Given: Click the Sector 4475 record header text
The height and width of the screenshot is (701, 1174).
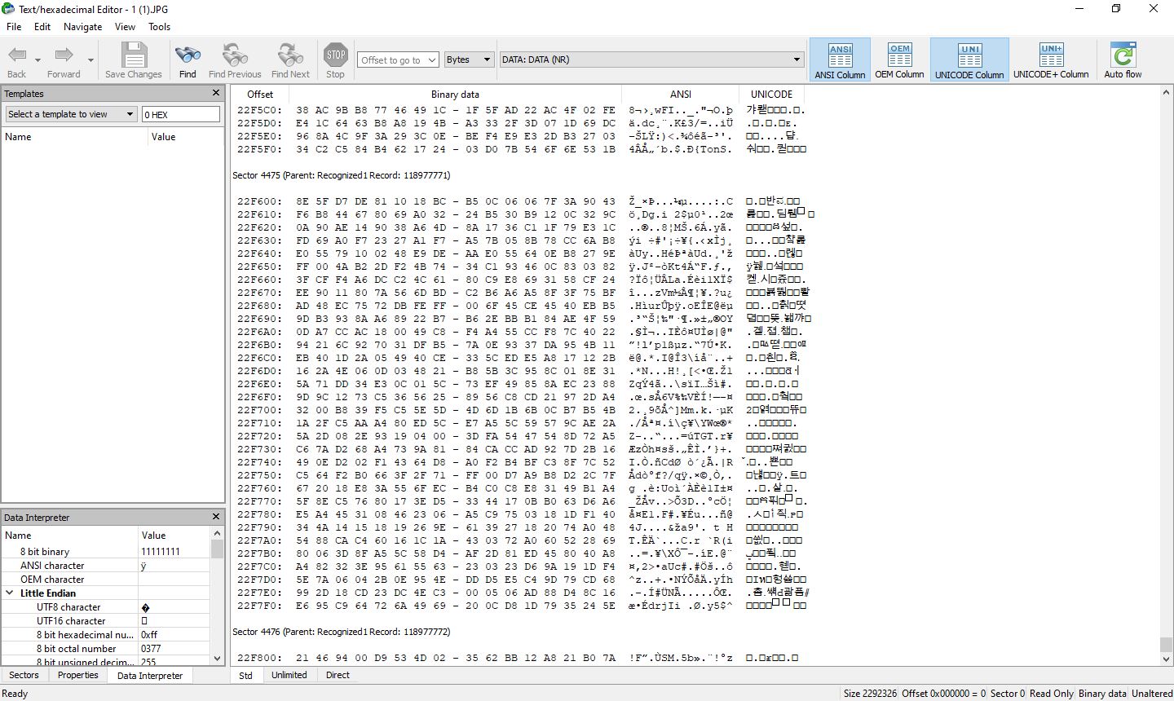Looking at the screenshot, I should tap(341, 175).
